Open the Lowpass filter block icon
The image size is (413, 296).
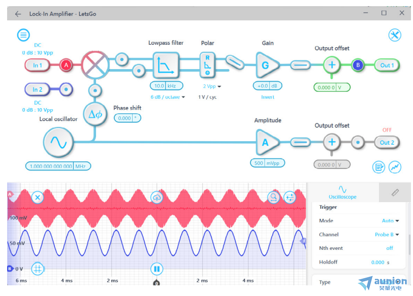166,65
